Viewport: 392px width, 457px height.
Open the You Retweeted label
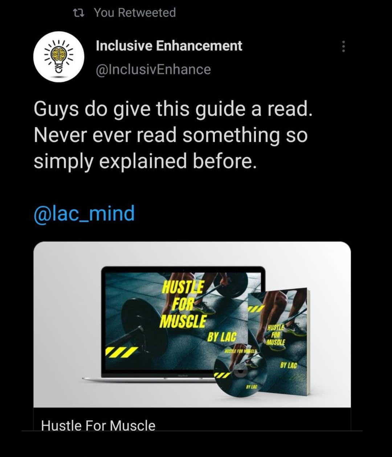click(135, 13)
